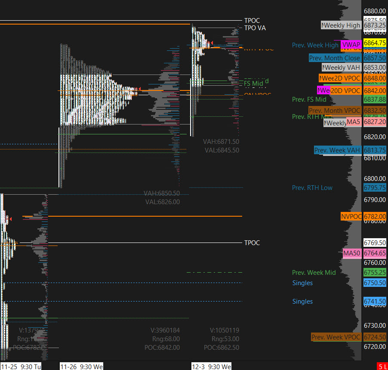Click the TPOC label at 6769.50
The width and height of the screenshot is (388, 370).
252,243
